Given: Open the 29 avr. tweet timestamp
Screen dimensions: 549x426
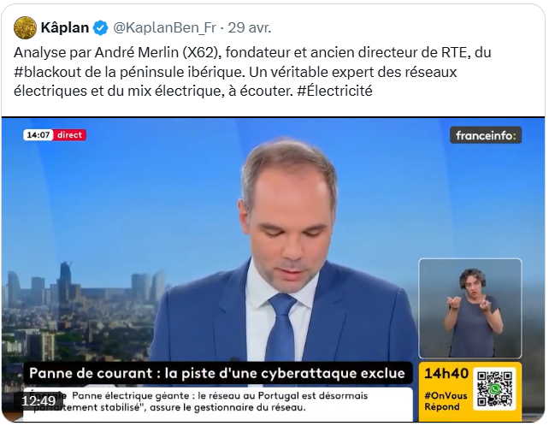Looking at the screenshot, I should [250, 28].
